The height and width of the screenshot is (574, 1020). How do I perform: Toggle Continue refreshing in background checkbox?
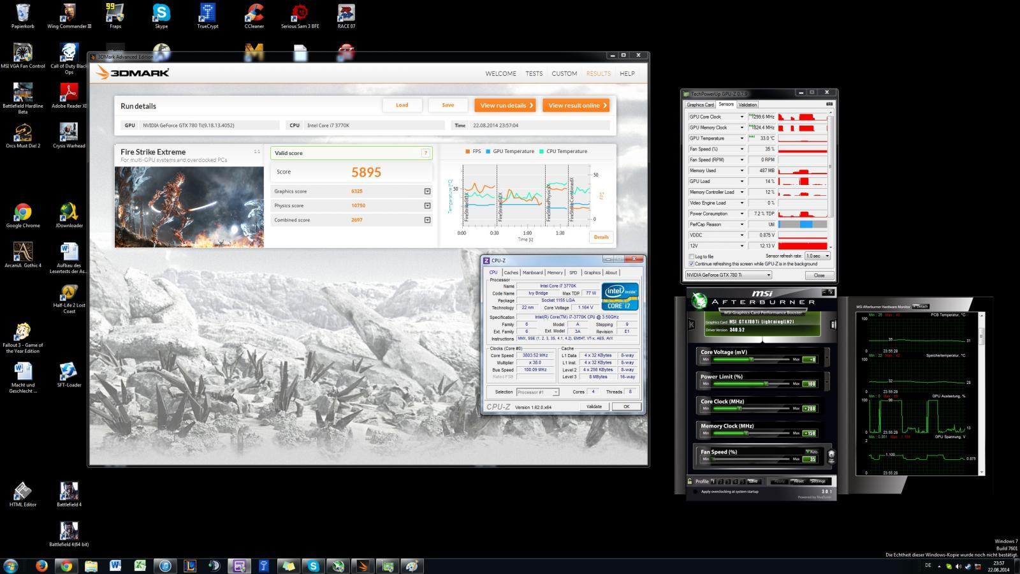[x=691, y=263]
